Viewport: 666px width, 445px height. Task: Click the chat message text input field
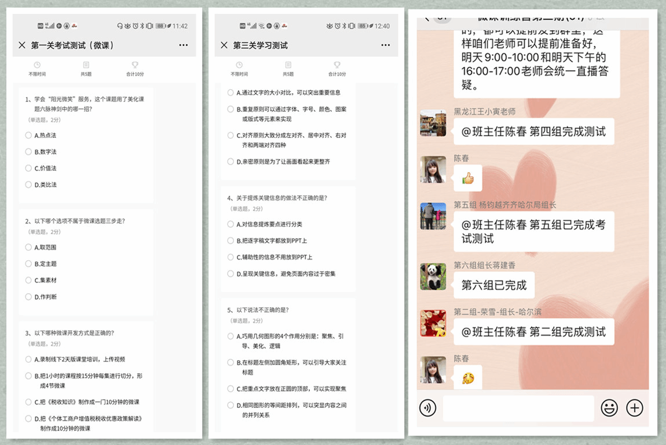[x=518, y=408]
